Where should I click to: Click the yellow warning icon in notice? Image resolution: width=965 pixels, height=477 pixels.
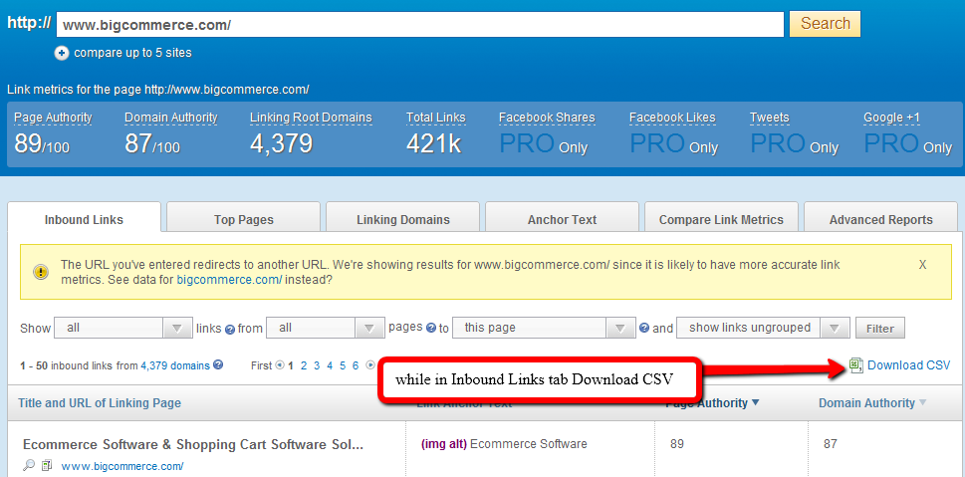pos(41,272)
